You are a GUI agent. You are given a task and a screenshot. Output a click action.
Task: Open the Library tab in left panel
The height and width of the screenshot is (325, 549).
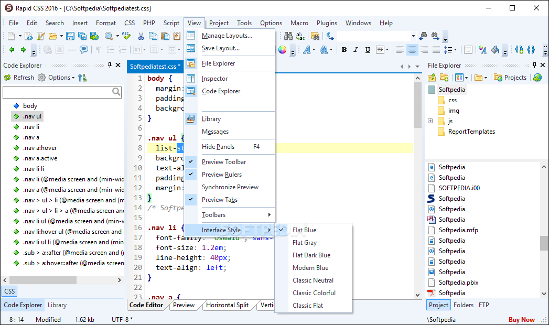tap(57, 305)
